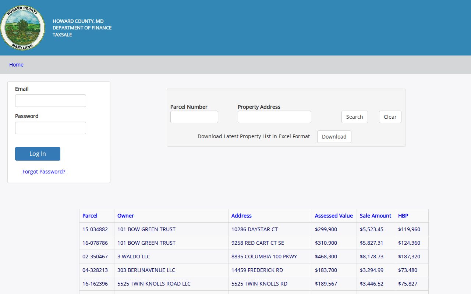Image resolution: width=471 pixels, height=294 pixels.
Task: Open the Forgot Password? link
Action: point(44,172)
